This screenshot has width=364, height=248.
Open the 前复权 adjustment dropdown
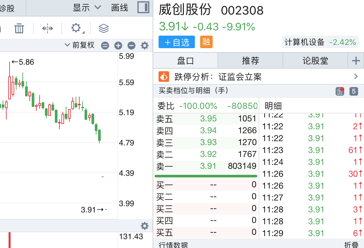pos(80,45)
